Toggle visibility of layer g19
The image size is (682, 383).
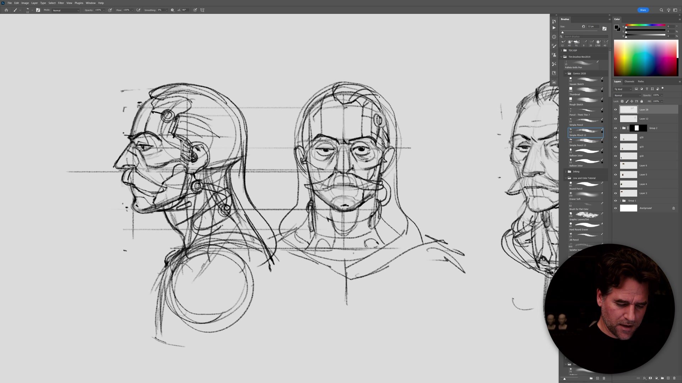click(x=616, y=147)
